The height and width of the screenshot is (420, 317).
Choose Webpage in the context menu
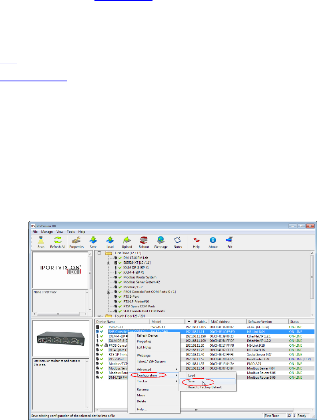tap(154, 355)
